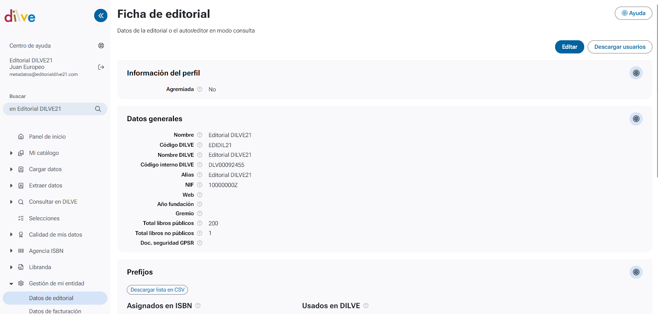The height and width of the screenshot is (314, 659).
Task: Collapse Gestión de mi entidad section
Action: click(x=11, y=284)
